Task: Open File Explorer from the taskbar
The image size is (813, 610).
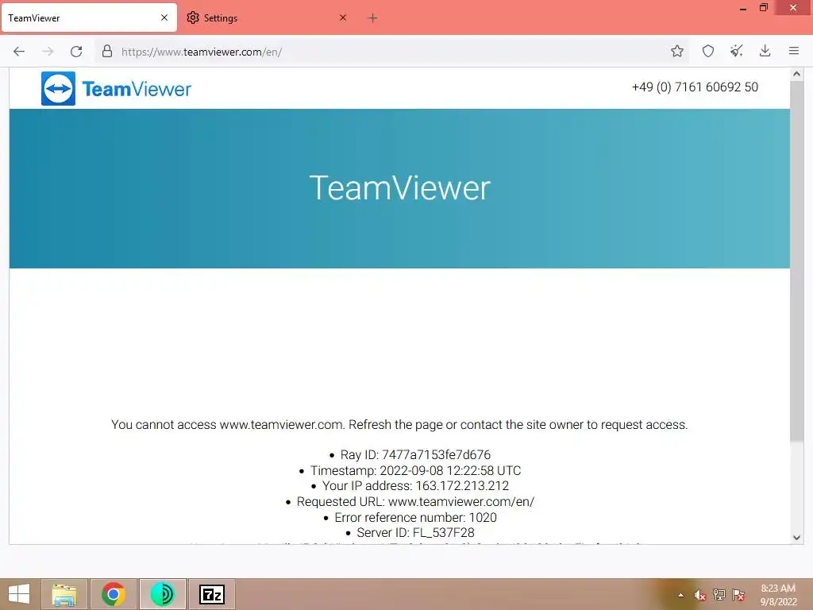Action: pyautogui.click(x=64, y=594)
